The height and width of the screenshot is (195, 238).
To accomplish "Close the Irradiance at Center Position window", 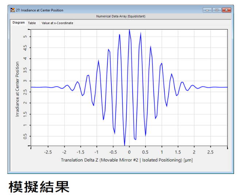I will tap(227, 10).
